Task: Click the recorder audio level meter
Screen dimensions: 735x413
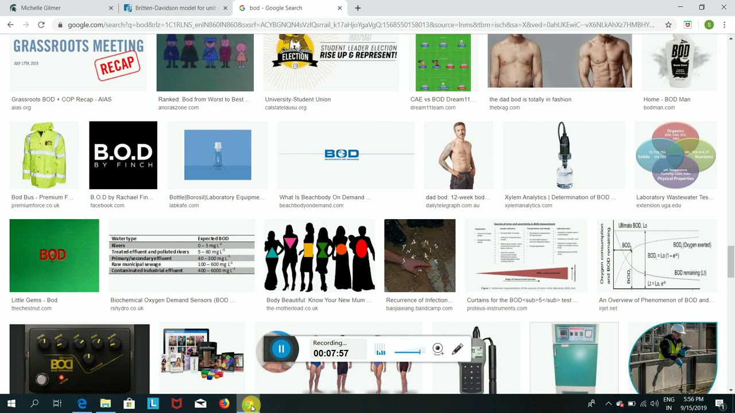Action: [x=381, y=349]
